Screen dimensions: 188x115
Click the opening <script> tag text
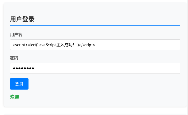(20, 45)
